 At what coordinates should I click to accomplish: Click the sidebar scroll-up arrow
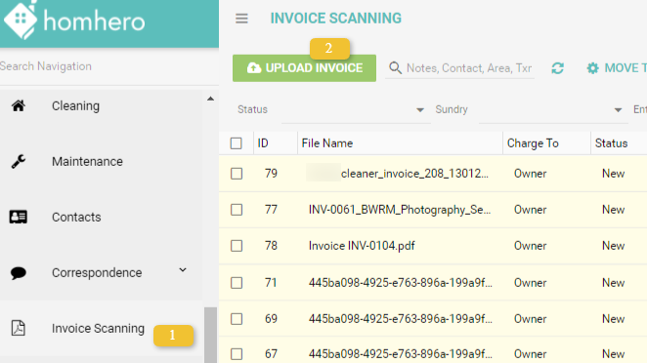tap(210, 99)
